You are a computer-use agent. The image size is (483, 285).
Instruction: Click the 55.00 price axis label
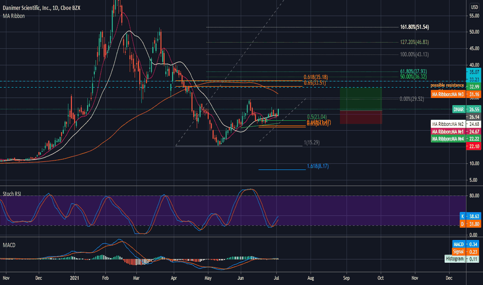[x=474, y=16]
